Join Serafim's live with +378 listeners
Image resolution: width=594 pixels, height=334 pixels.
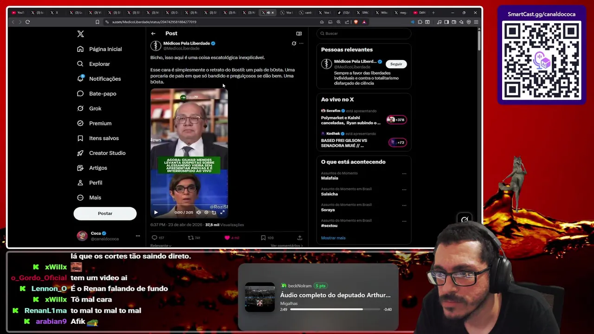click(397, 120)
